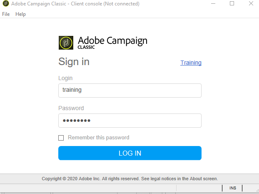Click the INS indicator in status bar
The width and height of the screenshot is (259, 194).
pos(233,188)
